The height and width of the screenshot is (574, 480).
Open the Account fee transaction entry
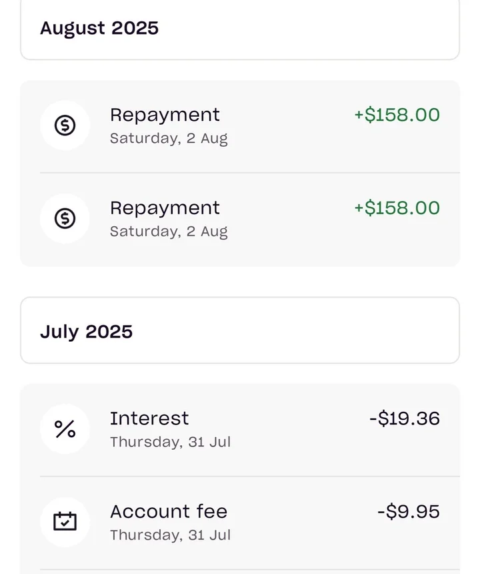point(240,523)
